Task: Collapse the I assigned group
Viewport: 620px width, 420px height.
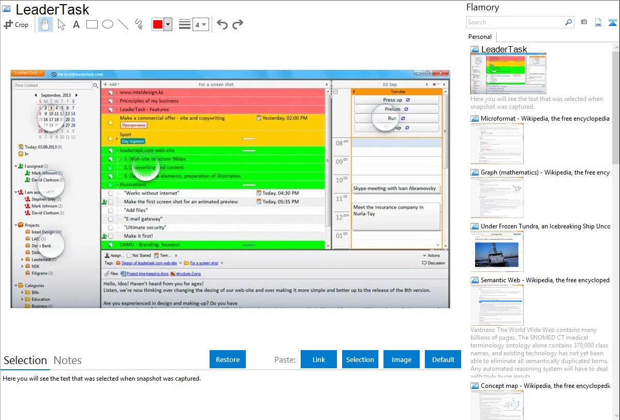Action: [16, 166]
